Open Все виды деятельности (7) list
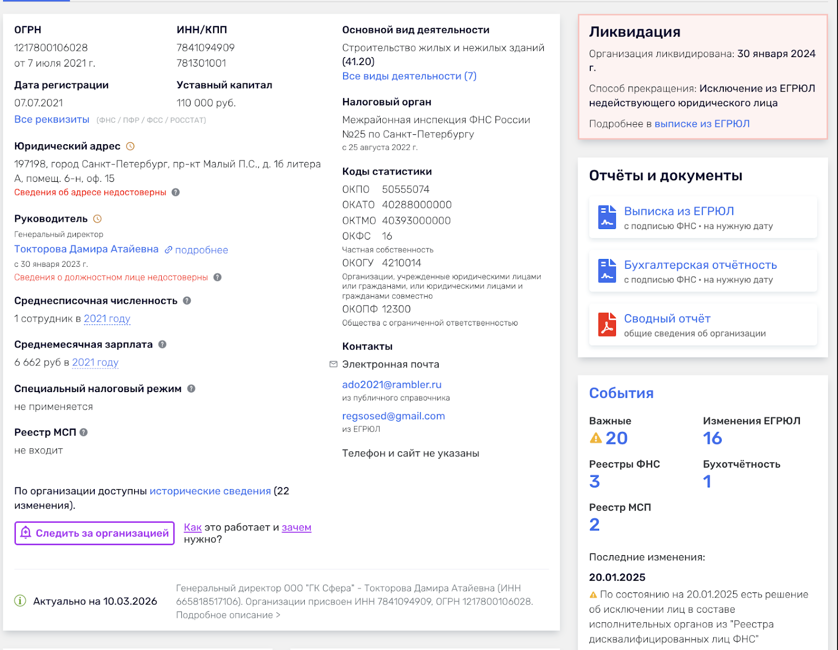Viewport: 838px width, 650px height. point(409,76)
